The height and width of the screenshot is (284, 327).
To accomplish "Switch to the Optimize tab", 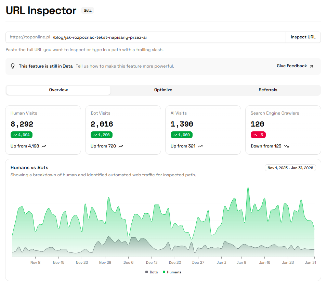I will pyautogui.click(x=163, y=90).
